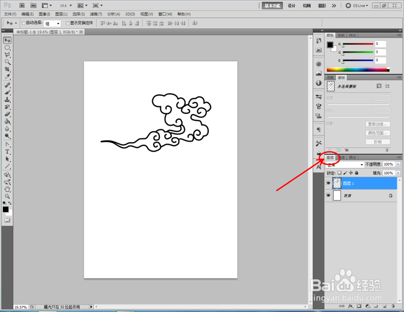This screenshot has height=312, width=404.
Task: Launch Adobe Bridge from application bar
Action: tap(22, 5)
